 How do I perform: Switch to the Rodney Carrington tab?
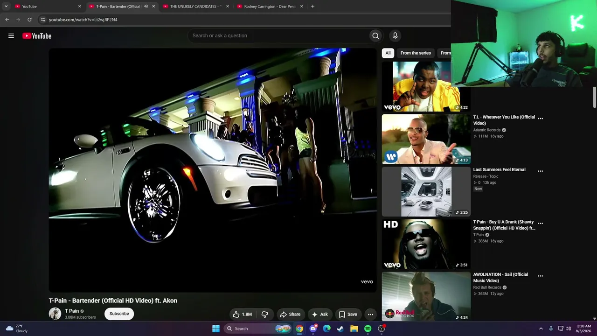(x=270, y=7)
